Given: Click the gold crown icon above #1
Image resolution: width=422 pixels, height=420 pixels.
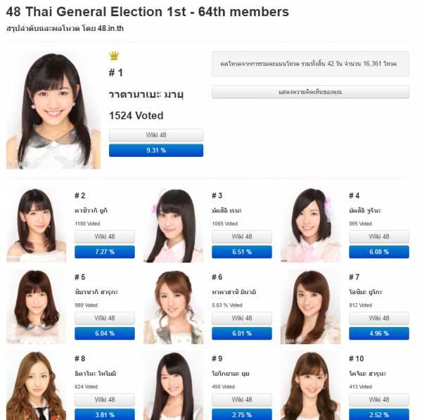Looking at the screenshot, I should pos(114,56).
